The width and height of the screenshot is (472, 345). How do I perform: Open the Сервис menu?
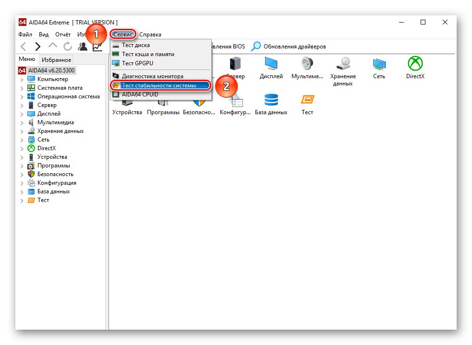(123, 35)
